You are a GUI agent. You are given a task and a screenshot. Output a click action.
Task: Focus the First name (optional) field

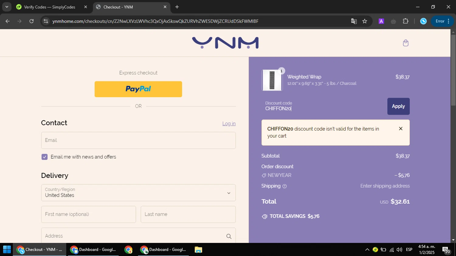click(x=88, y=214)
